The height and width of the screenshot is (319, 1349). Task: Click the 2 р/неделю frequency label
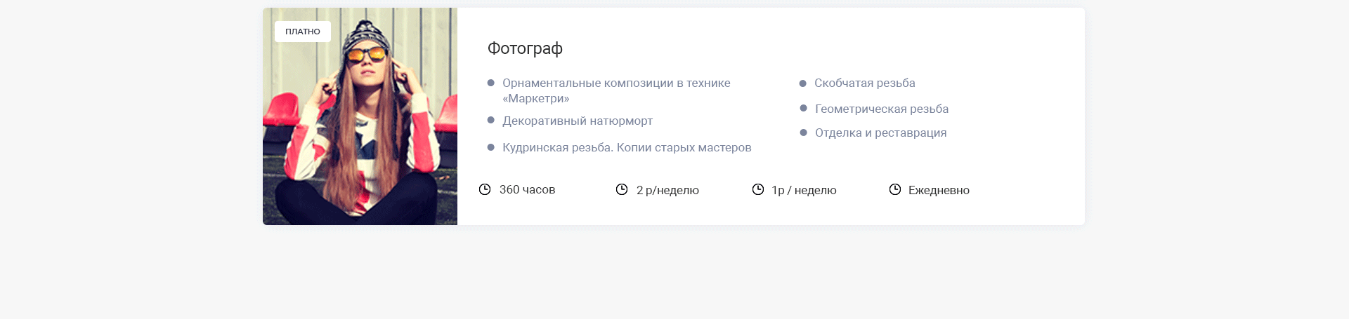[x=667, y=190]
